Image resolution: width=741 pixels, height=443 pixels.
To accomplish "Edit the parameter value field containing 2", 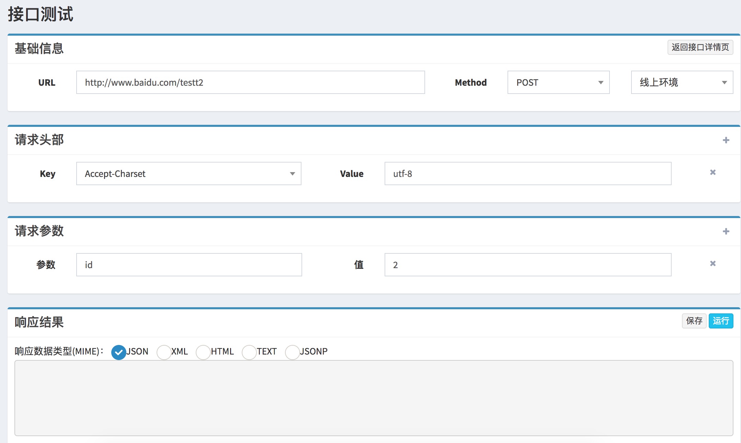I will click(528, 265).
